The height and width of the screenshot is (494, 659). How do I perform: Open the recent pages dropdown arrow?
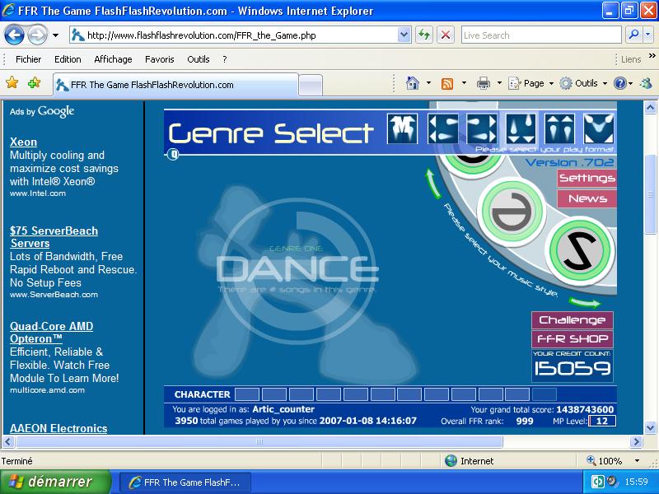55,35
